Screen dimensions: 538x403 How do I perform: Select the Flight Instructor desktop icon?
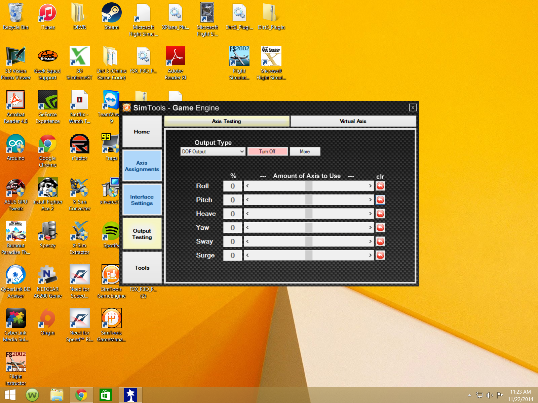tap(16, 369)
